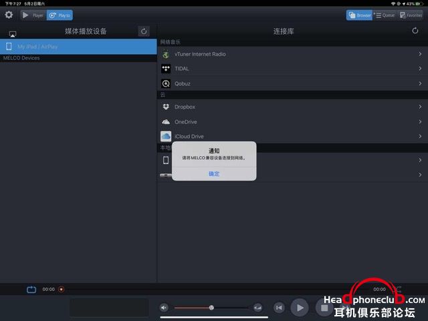
Task: Refresh the media playback devices list
Action: coord(144,31)
